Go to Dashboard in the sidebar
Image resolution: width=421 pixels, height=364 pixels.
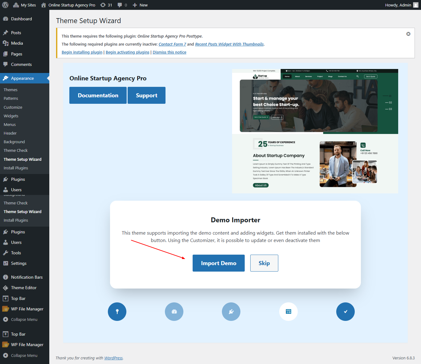(21, 19)
